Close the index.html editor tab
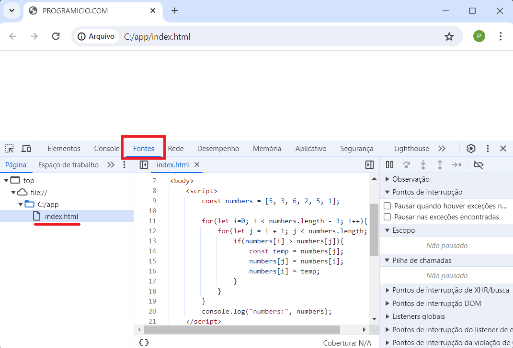Screen dimensions: 513x348 [197, 164]
